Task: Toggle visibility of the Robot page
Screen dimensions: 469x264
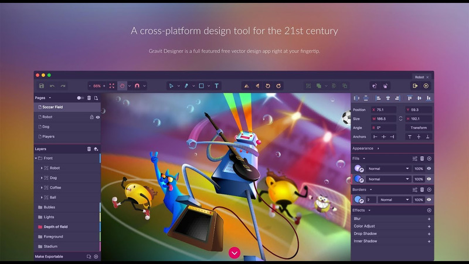Action: 98,117
